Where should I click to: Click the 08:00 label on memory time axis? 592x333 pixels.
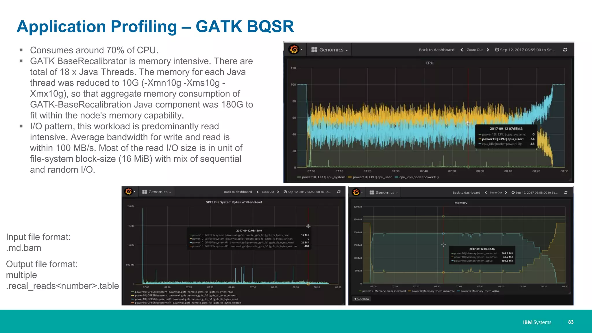[501, 286]
